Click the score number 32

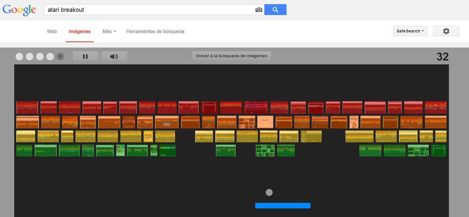click(x=442, y=57)
